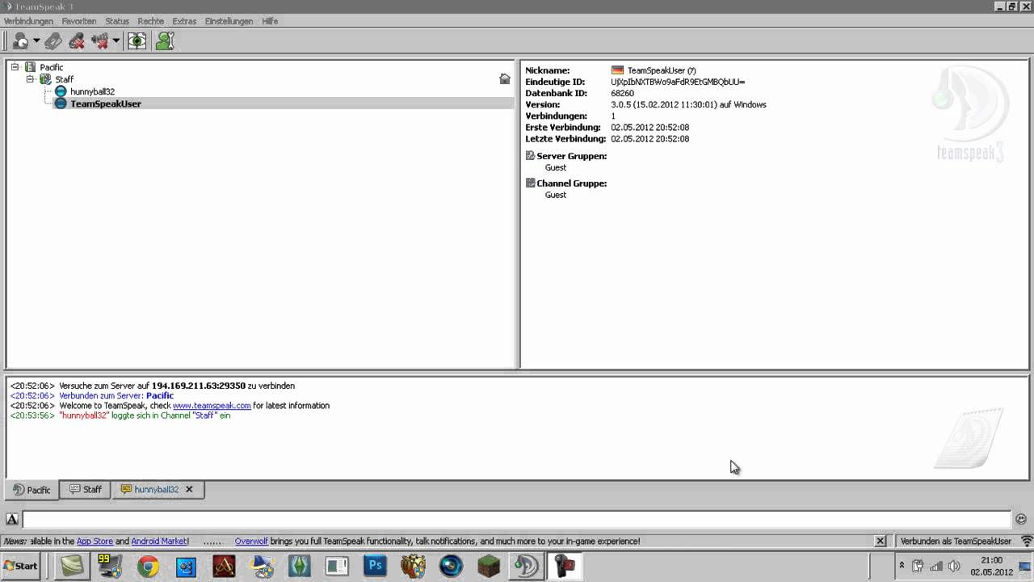The width and height of the screenshot is (1034, 582).
Task: Open the Android Market news link
Action: coord(159,542)
